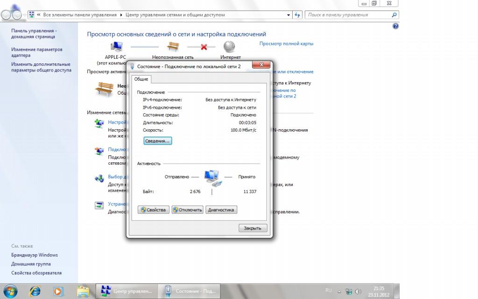The image size is (478, 299).
Task: Click the Подключение по локальной сети 2 link
Action: pyautogui.click(x=284, y=93)
